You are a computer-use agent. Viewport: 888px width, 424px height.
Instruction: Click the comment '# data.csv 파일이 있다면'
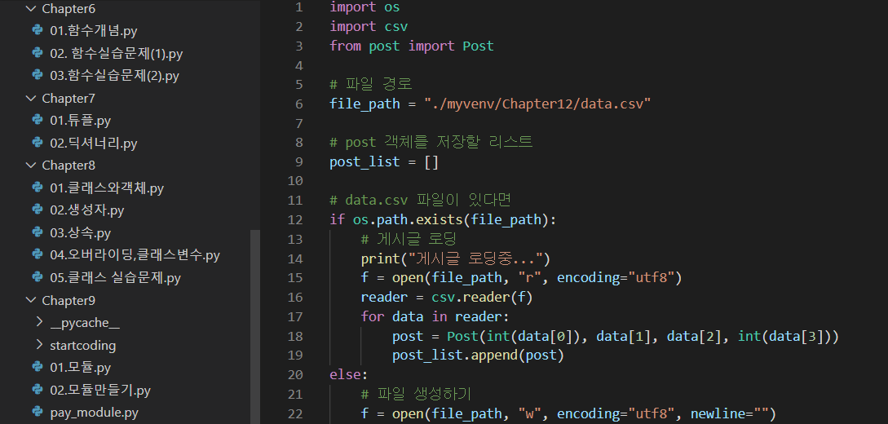(422, 201)
